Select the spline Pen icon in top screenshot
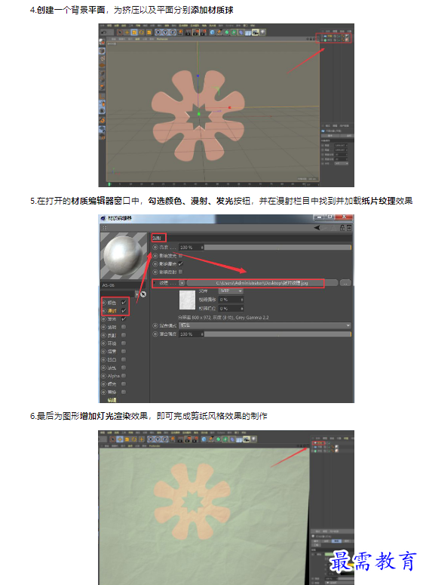This screenshot has width=423, height=585. pos(219,32)
